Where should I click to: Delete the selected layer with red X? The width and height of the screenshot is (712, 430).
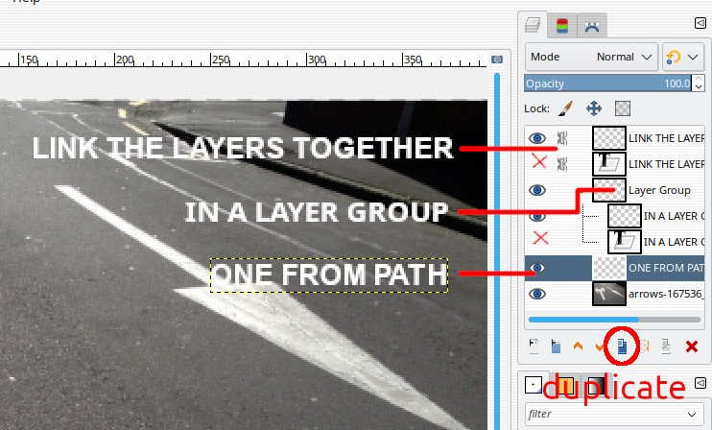pos(692,346)
